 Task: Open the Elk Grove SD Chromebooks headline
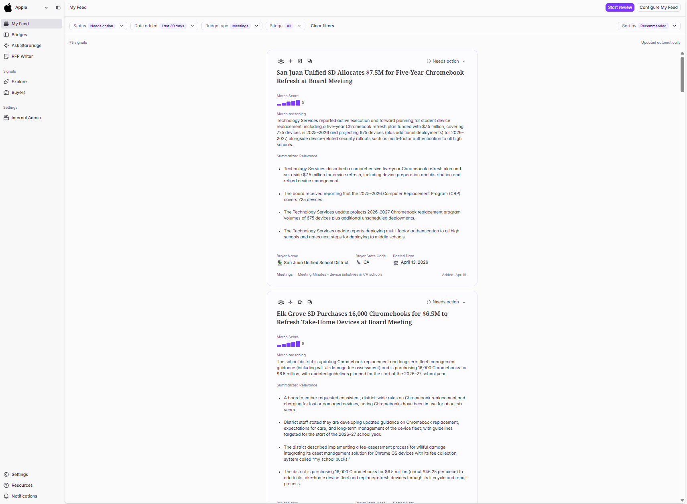coord(362,318)
